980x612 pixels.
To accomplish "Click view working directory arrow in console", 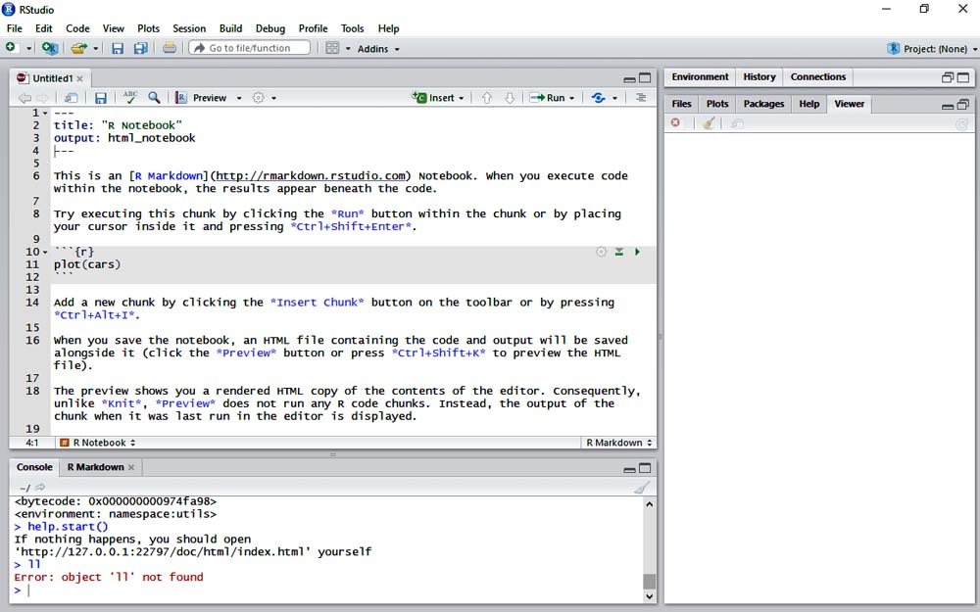I will point(40,487).
